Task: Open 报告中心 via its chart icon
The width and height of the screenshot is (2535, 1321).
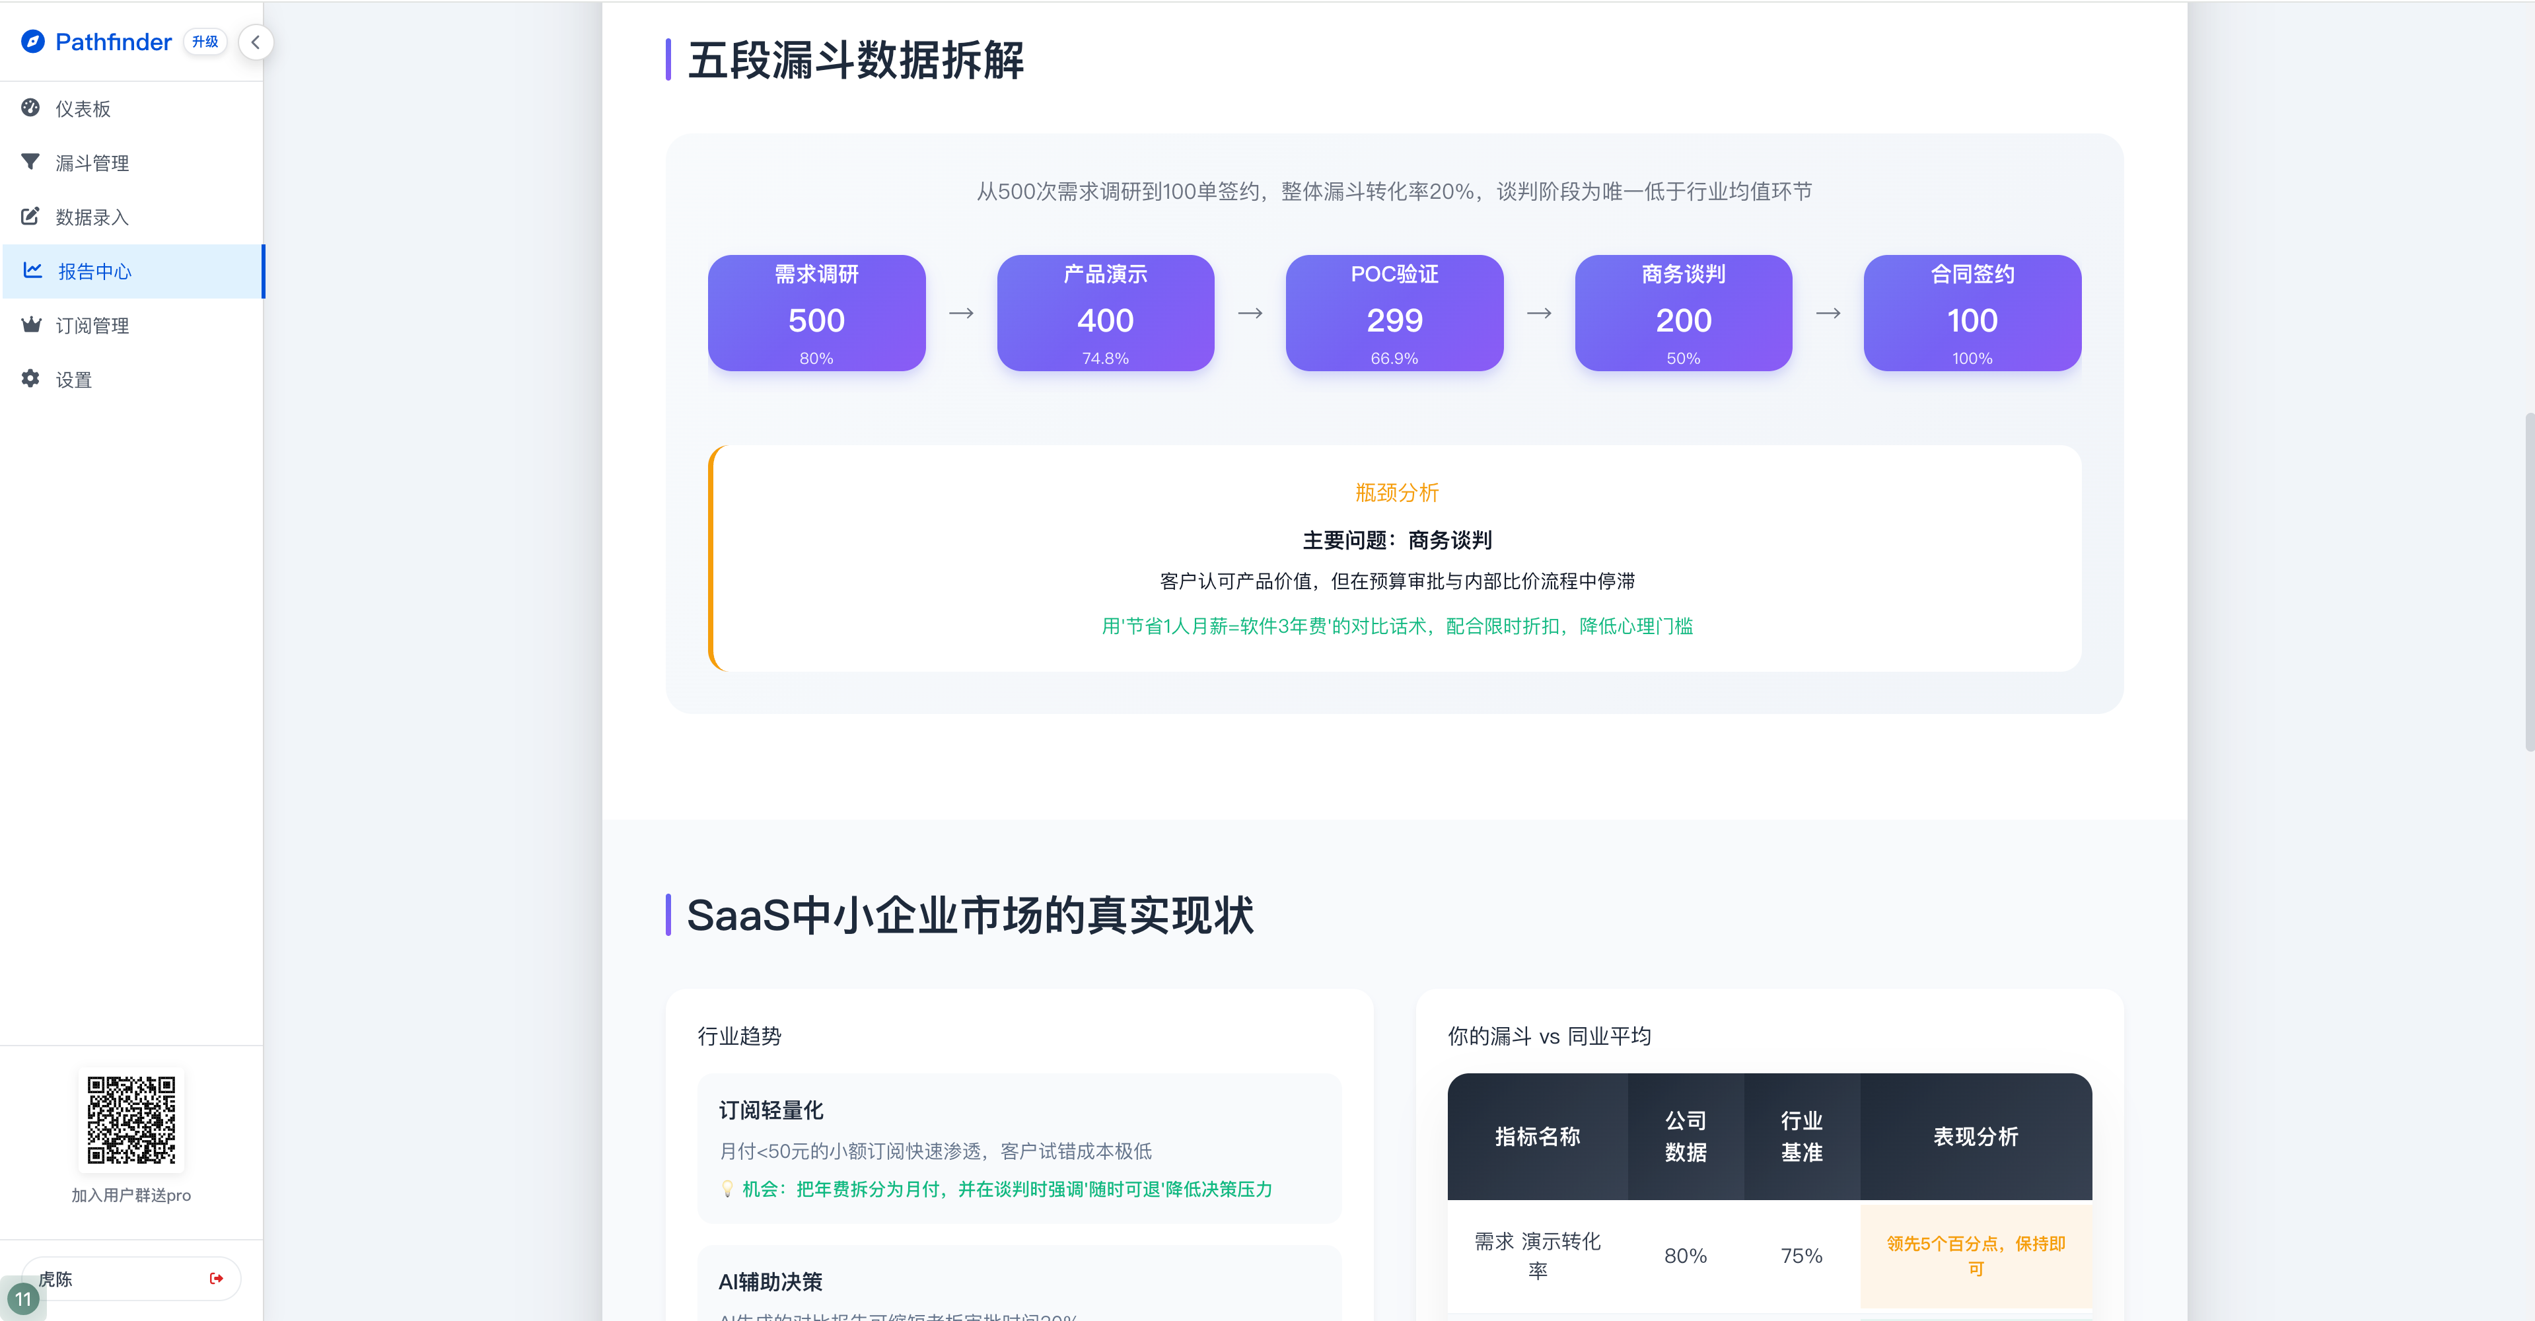Action: 30,271
